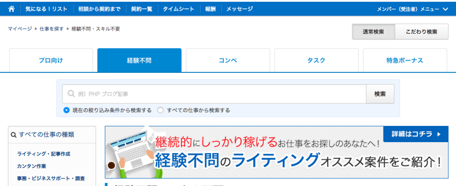Image resolution: width=456 pixels, height=186 pixels.
Task: Go to the home icon in top bar
Action: pyautogui.click(x=11, y=9)
